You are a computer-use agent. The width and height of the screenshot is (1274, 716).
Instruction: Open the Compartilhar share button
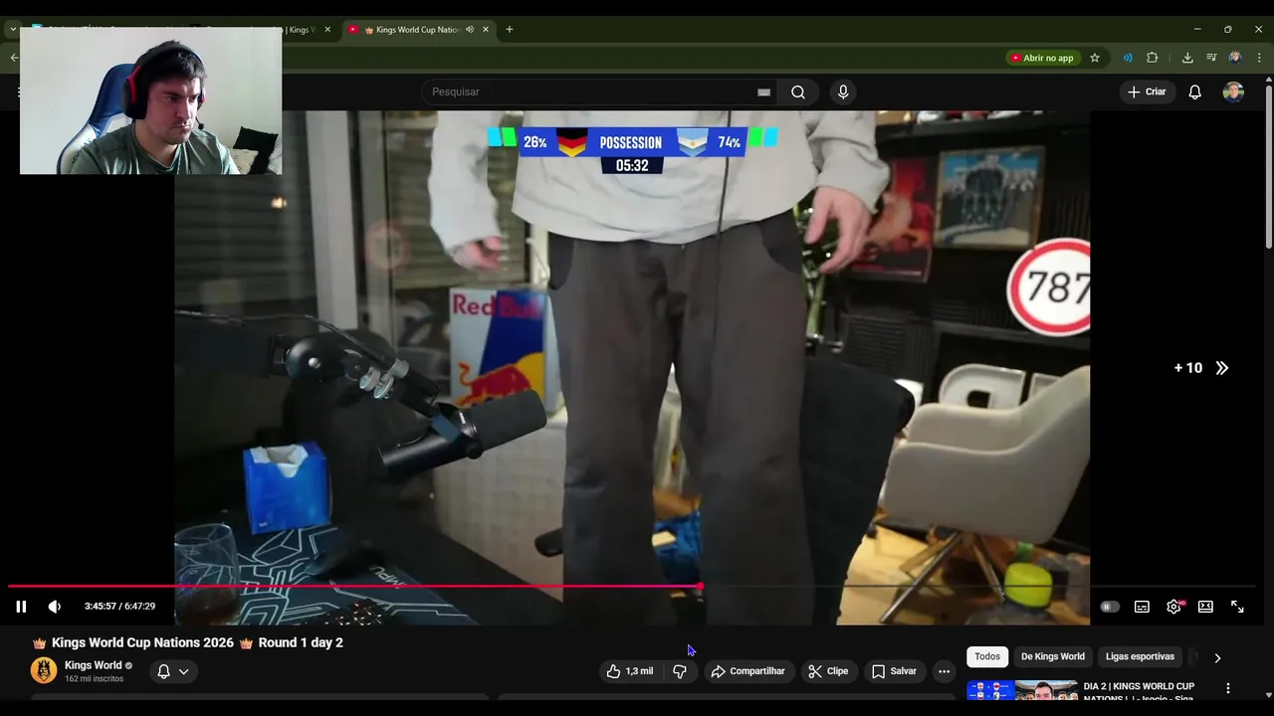[747, 671]
